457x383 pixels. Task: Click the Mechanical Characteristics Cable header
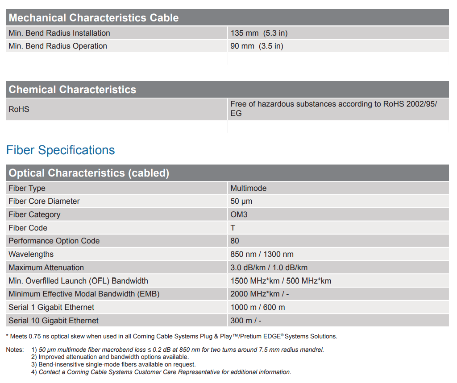coord(94,18)
